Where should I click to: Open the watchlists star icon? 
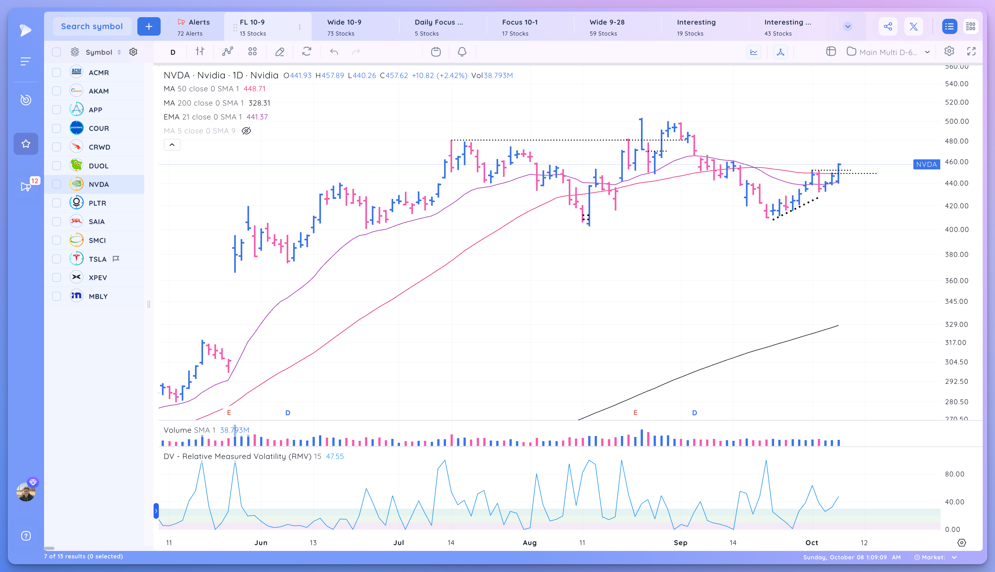(x=26, y=144)
